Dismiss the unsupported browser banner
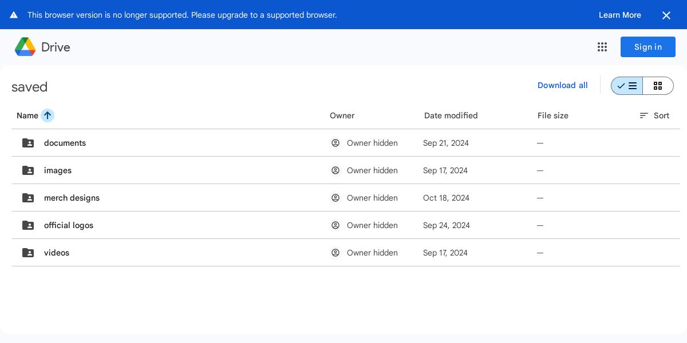 tap(666, 15)
